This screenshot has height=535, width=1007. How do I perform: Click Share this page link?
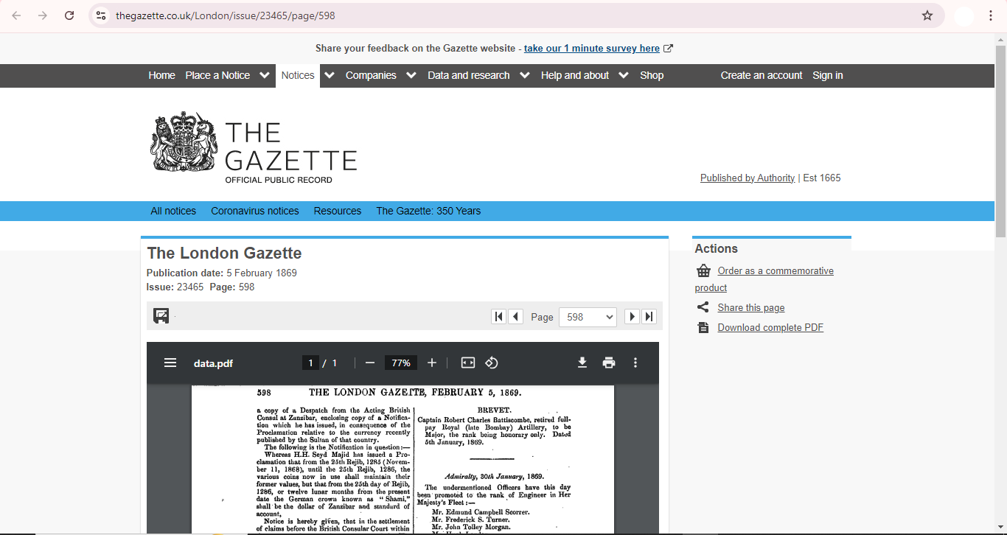pos(751,307)
